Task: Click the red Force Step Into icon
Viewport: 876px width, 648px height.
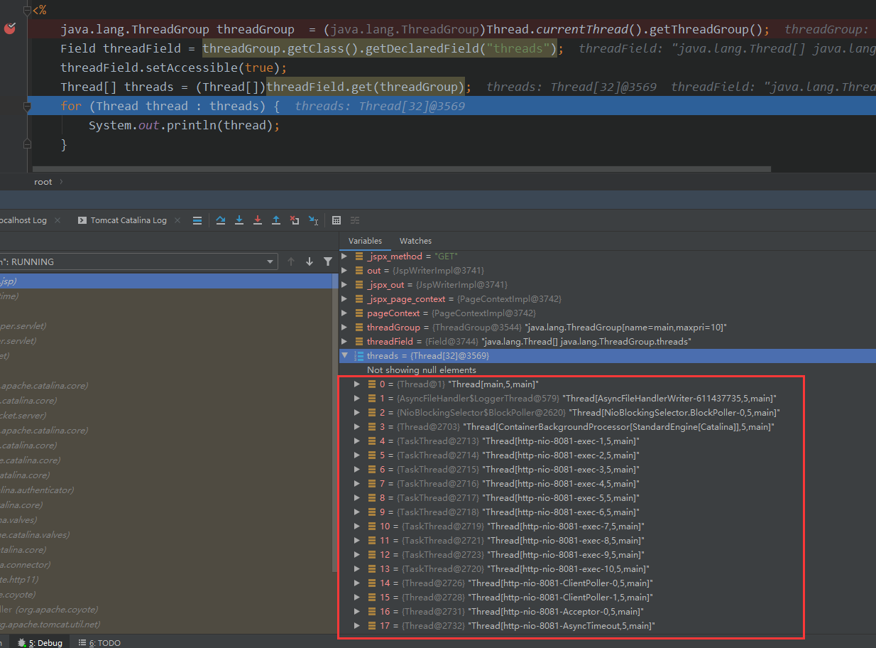Action: point(258,220)
